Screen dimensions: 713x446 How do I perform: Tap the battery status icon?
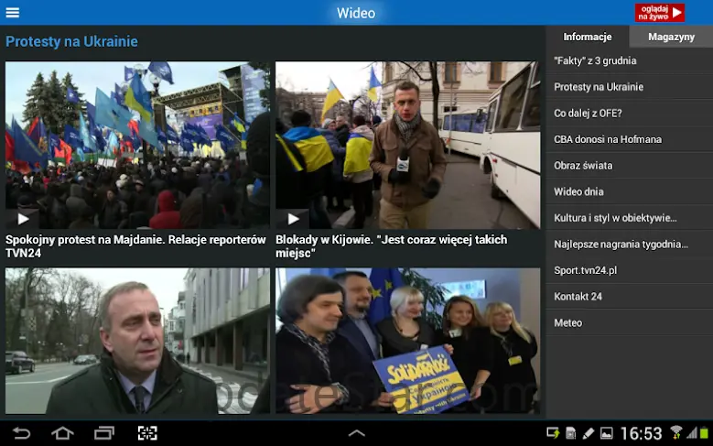click(x=704, y=432)
